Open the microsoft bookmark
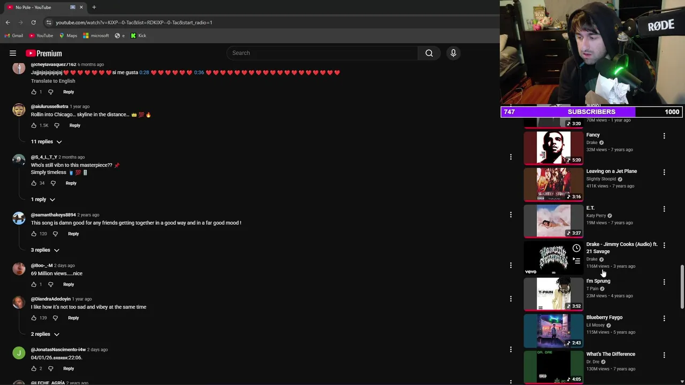 96,36
